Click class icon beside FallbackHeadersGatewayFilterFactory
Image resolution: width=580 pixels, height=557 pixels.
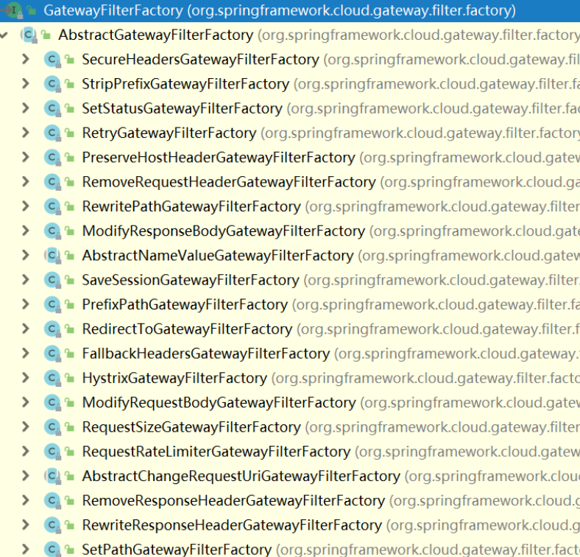click(x=52, y=354)
